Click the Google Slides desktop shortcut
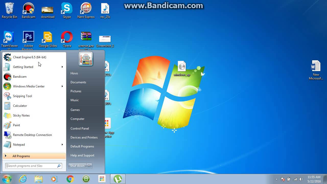Viewport: 327px width, 184px height. pyautogui.click(x=48, y=40)
